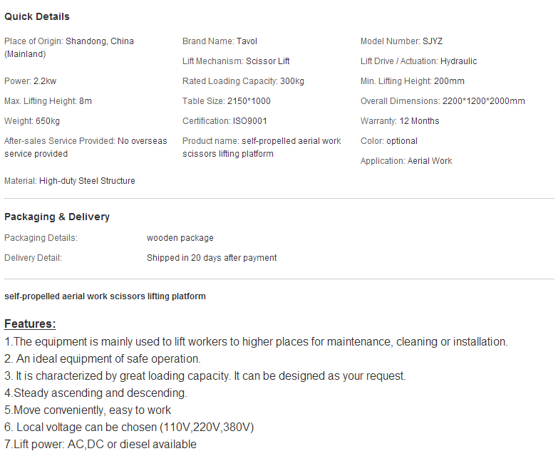558x456 pixels.
Task: Click Min. Lifting Height 200mm
Action: tap(413, 81)
